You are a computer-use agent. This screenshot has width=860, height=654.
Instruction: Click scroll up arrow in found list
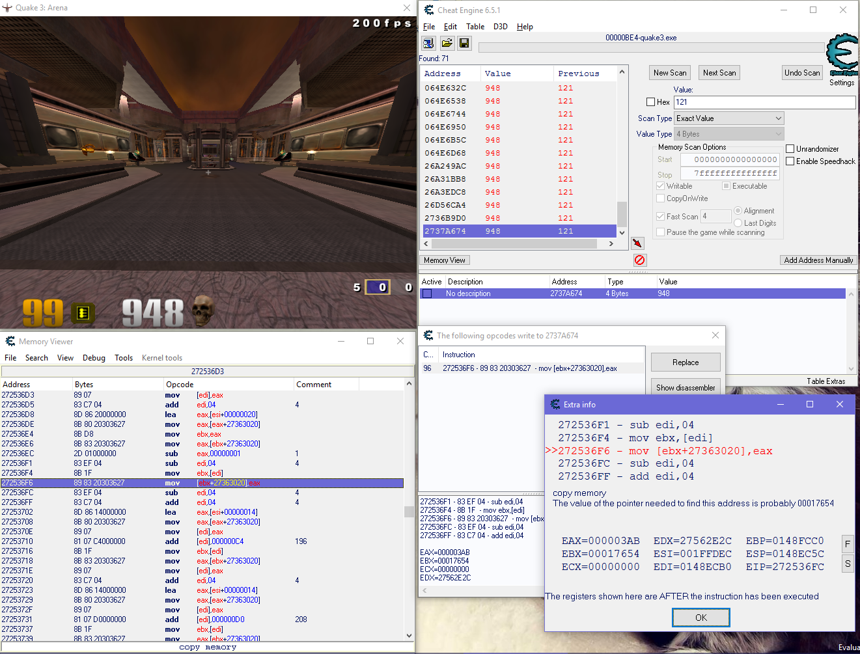point(622,72)
